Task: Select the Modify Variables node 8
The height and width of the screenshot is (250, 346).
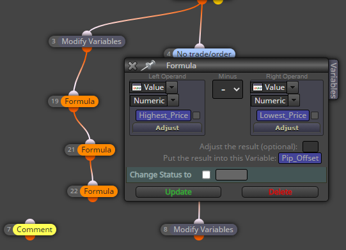Action: coord(199,230)
